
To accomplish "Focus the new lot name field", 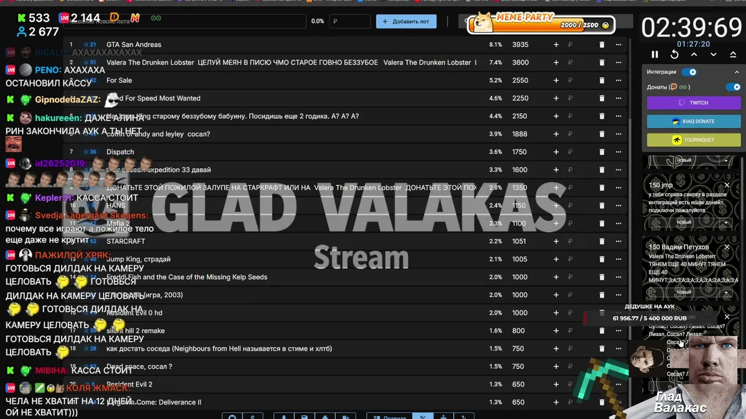I will tap(185, 22).
